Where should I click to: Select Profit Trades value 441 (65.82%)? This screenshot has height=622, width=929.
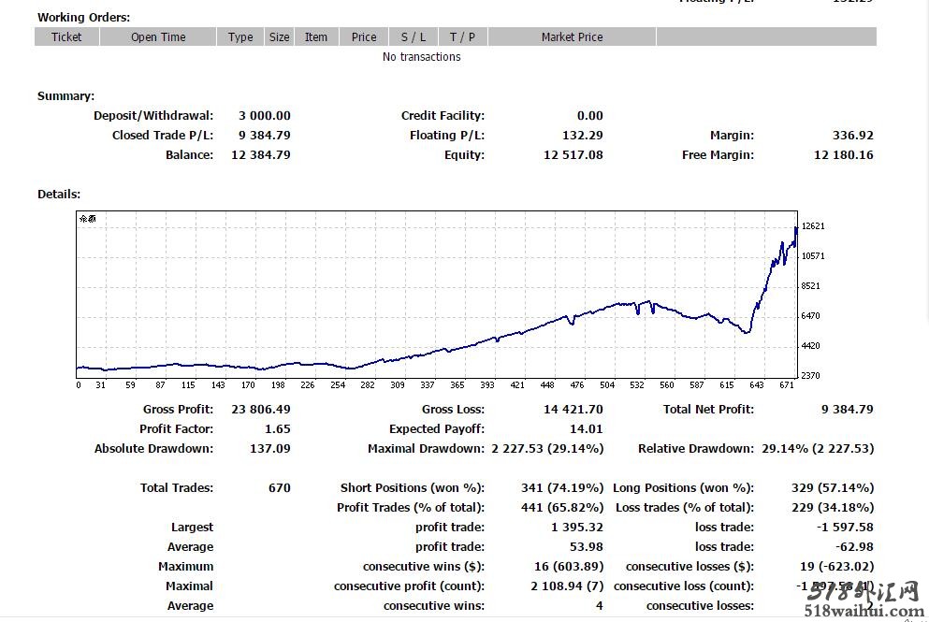562,508
